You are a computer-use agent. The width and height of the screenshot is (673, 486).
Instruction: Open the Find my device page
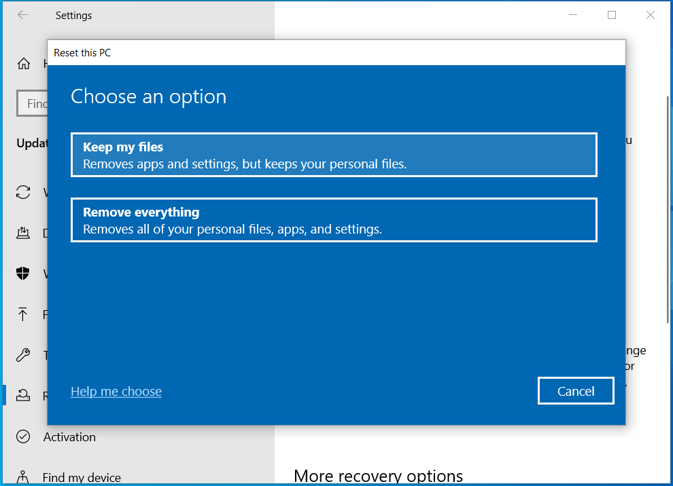(x=82, y=478)
